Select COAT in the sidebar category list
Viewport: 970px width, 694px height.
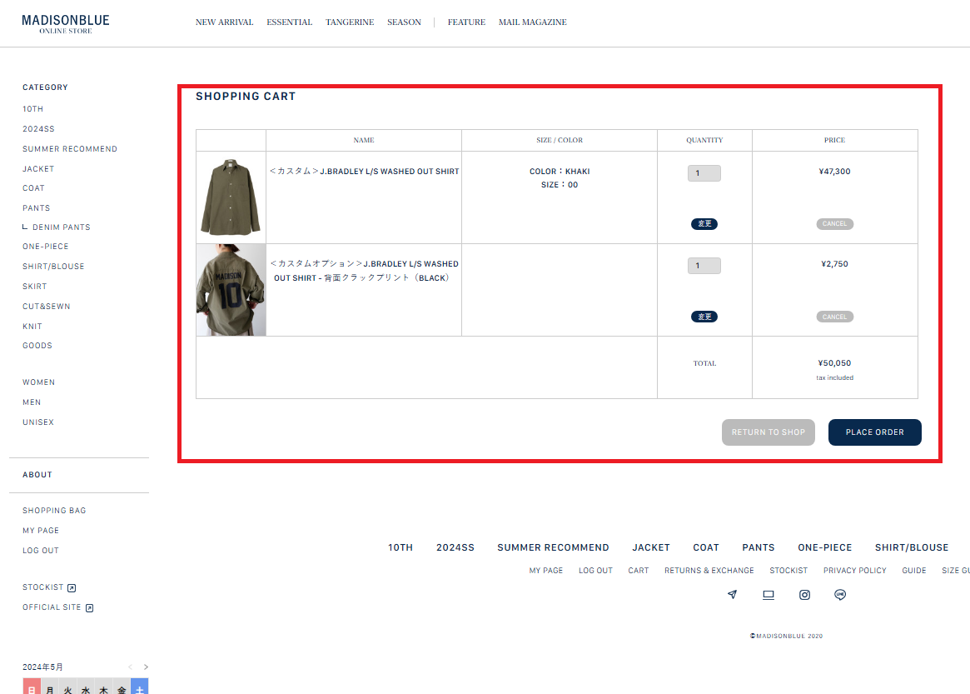33,188
